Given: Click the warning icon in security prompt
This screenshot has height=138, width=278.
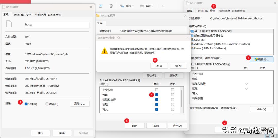Looking at the screenshot, I should (105, 51).
